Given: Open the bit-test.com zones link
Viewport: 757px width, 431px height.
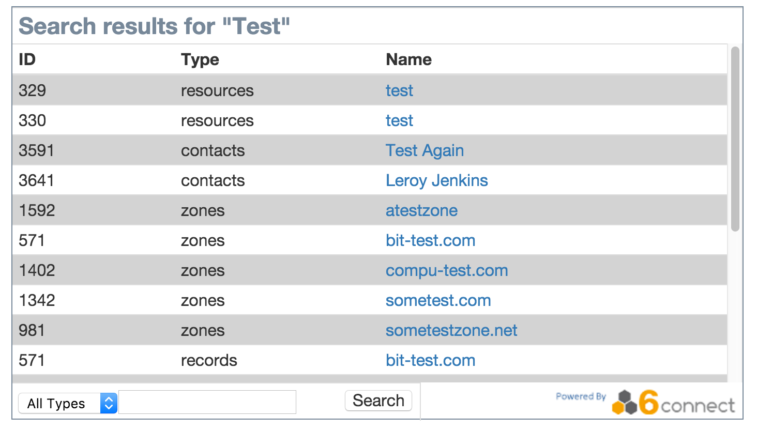Looking at the screenshot, I should [430, 240].
